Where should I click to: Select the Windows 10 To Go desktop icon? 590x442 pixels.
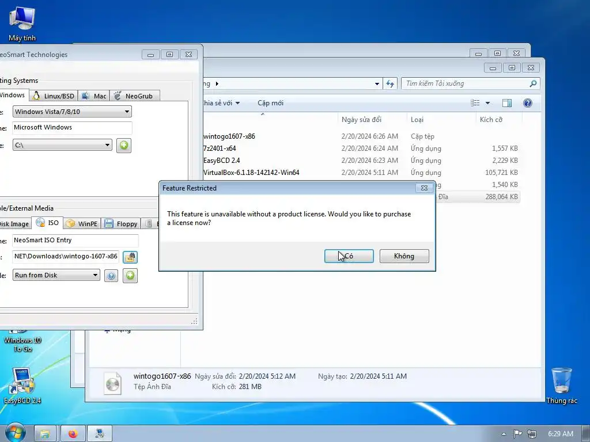(22, 340)
